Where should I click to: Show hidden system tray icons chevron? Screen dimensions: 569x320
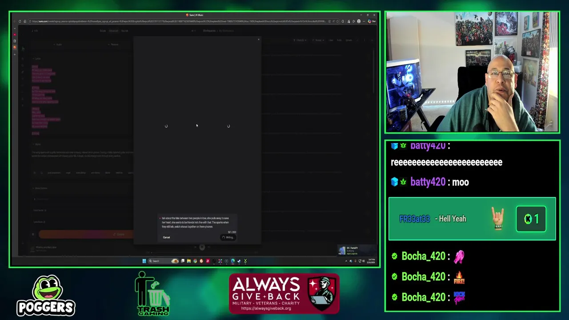tap(346, 261)
